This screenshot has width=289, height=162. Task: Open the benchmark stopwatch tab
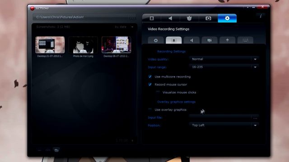(x=189, y=18)
